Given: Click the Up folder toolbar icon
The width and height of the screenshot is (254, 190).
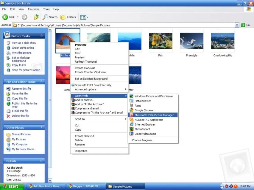Looking at the screenshot, I should [x=36, y=17].
